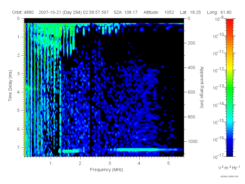Click the color bar label '10^-9'

(220, 18)
